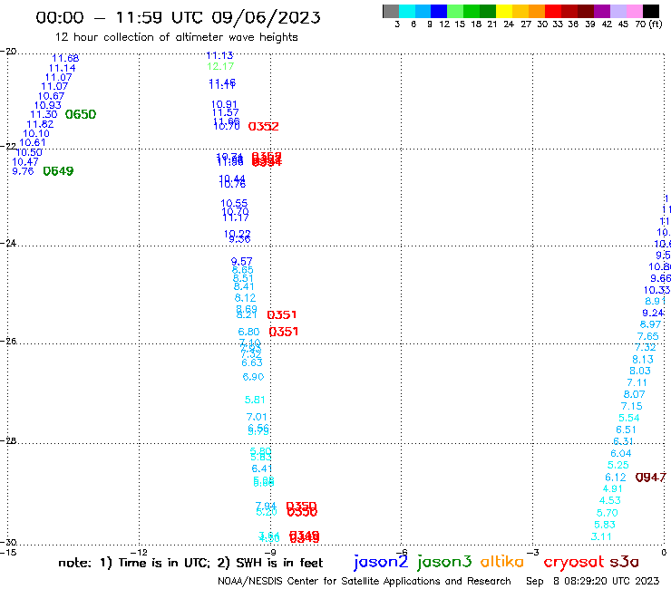Click the 10.91 wave height value
Image resolution: width=671 pixels, height=589 pixels.
pos(224,104)
